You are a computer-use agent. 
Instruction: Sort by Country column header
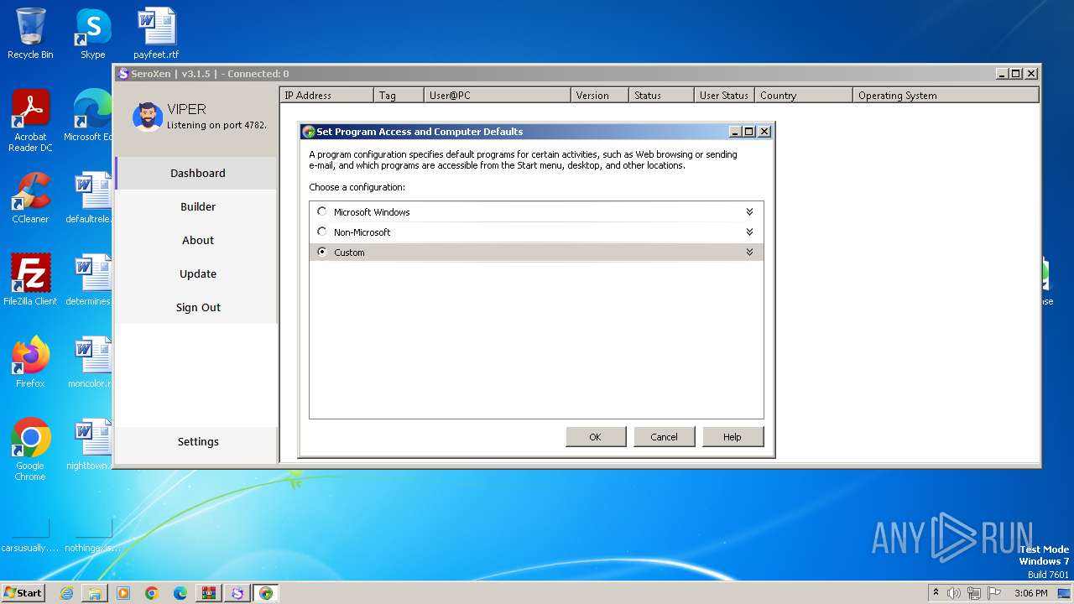pos(804,96)
